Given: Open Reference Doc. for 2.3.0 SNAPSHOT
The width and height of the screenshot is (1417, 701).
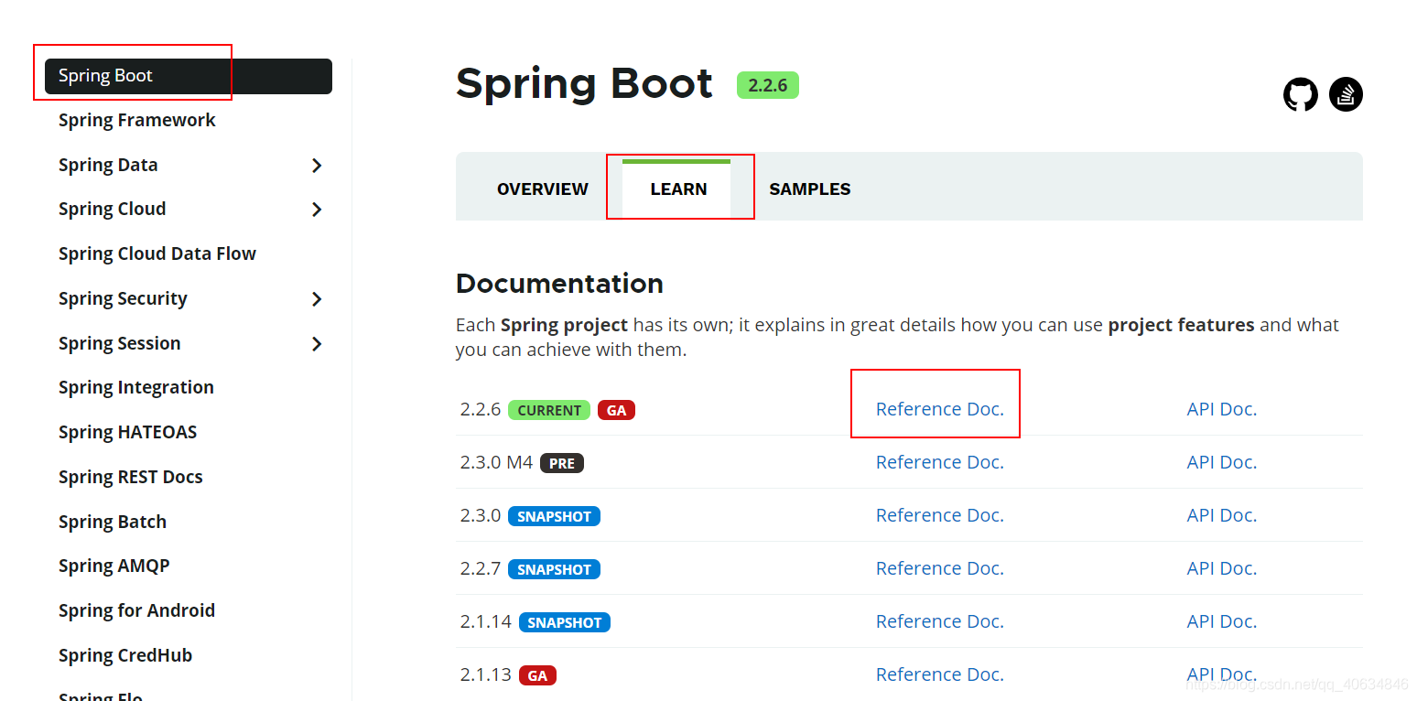Looking at the screenshot, I should 940,515.
